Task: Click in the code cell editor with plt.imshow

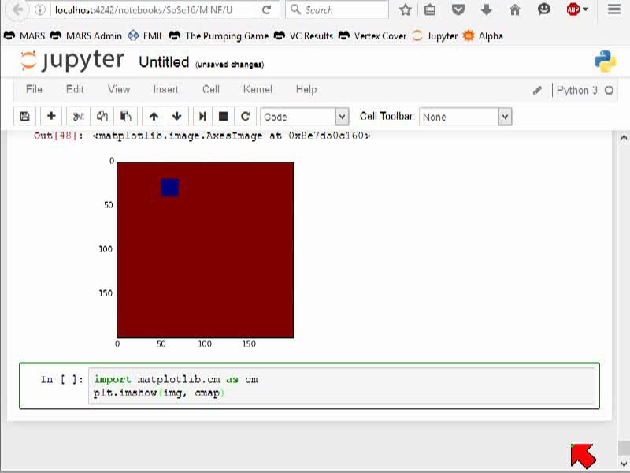Action: (x=342, y=385)
